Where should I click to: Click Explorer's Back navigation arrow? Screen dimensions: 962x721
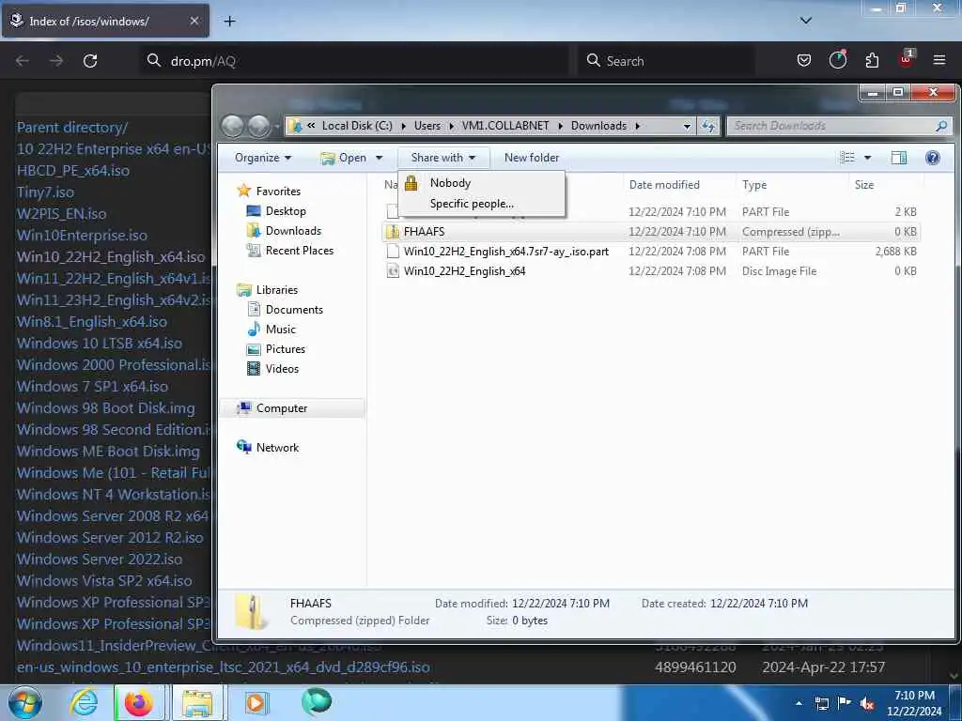[x=233, y=126]
